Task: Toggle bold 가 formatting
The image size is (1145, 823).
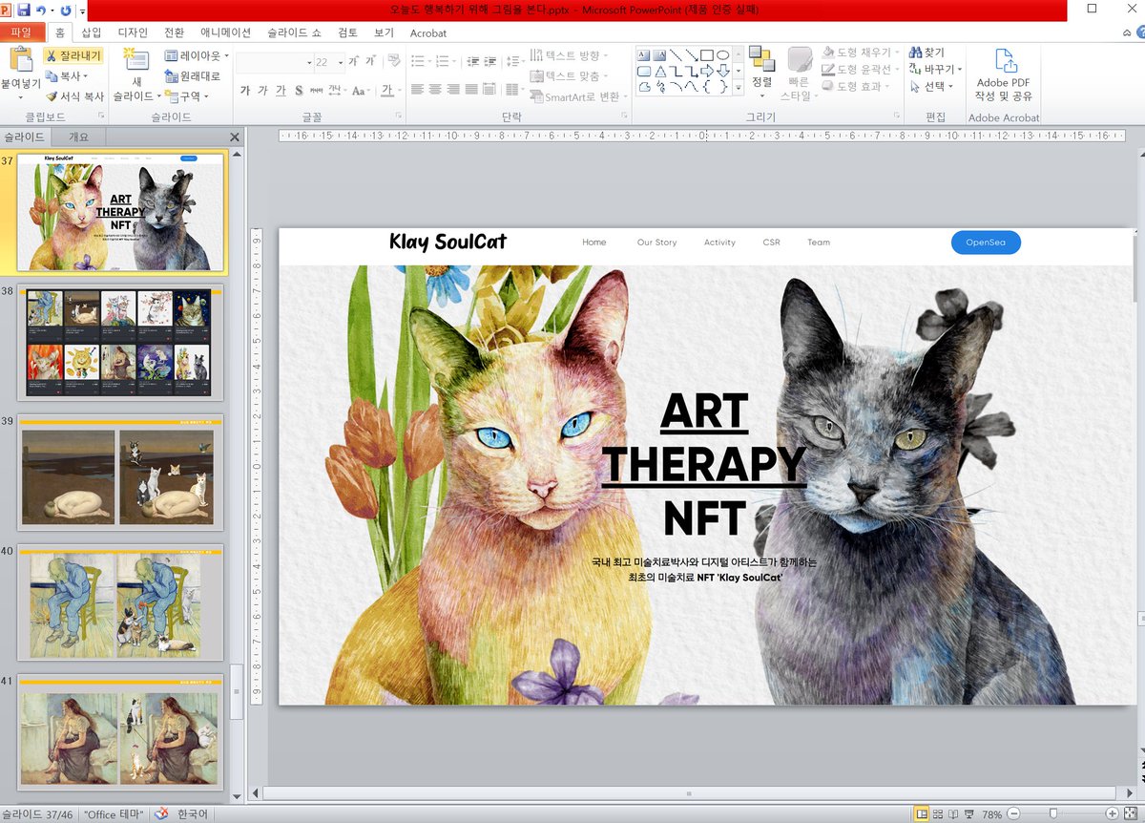Action: [245, 91]
